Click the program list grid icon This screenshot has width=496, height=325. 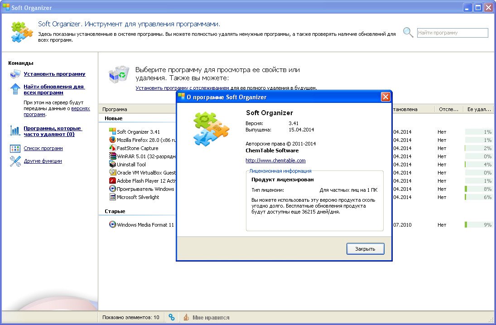click(x=15, y=148)
